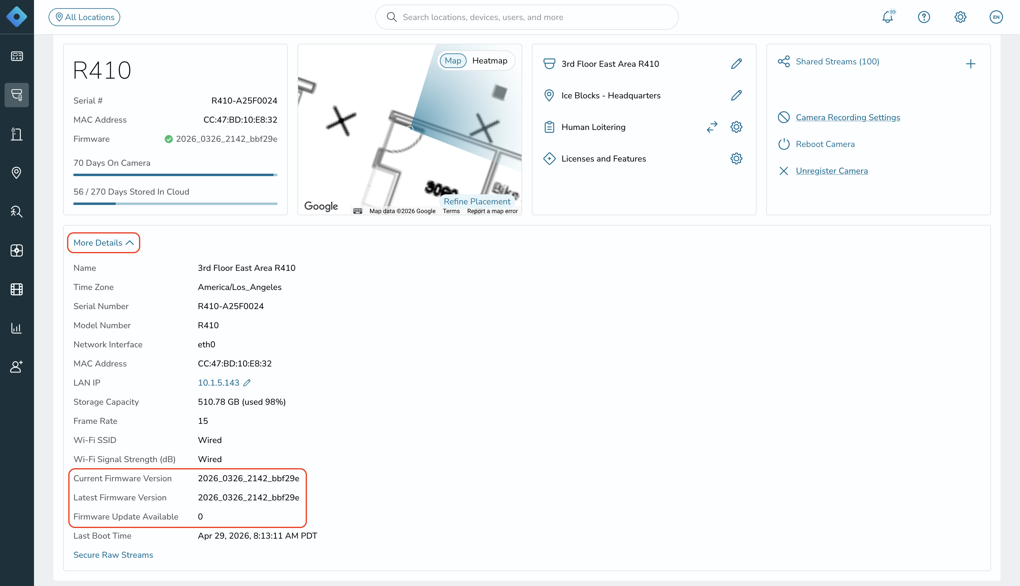Click the R410 model heading
The image size is (1020, 586).
(102, 70)
